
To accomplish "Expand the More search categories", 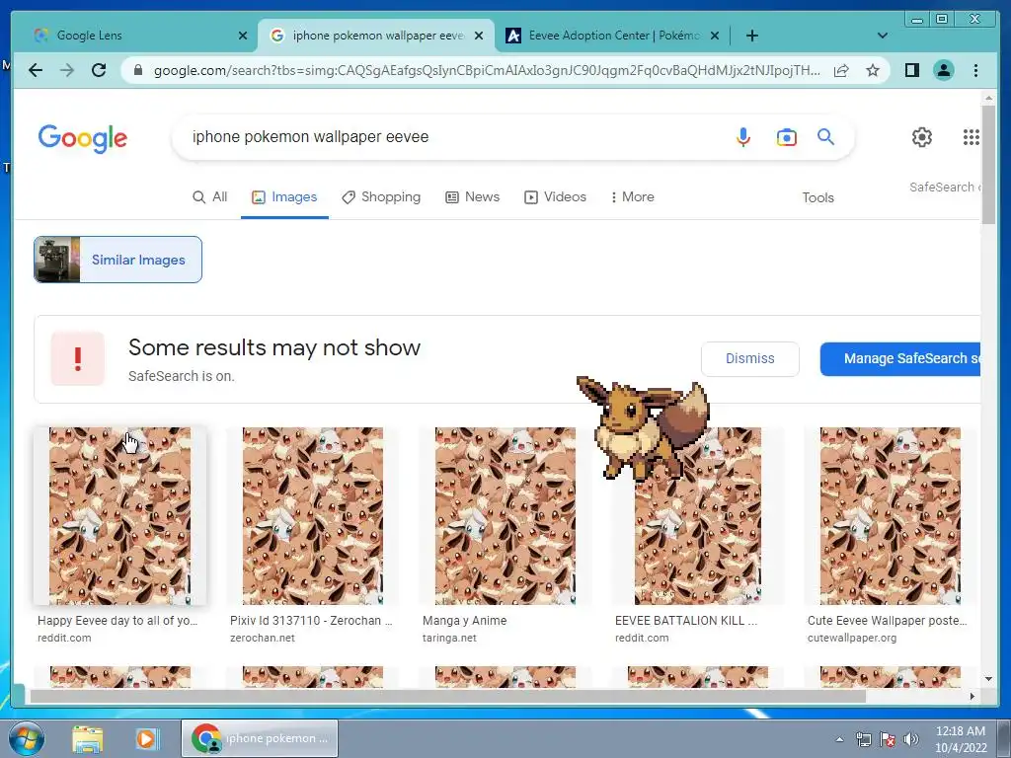I will click(x=633, y=197).
